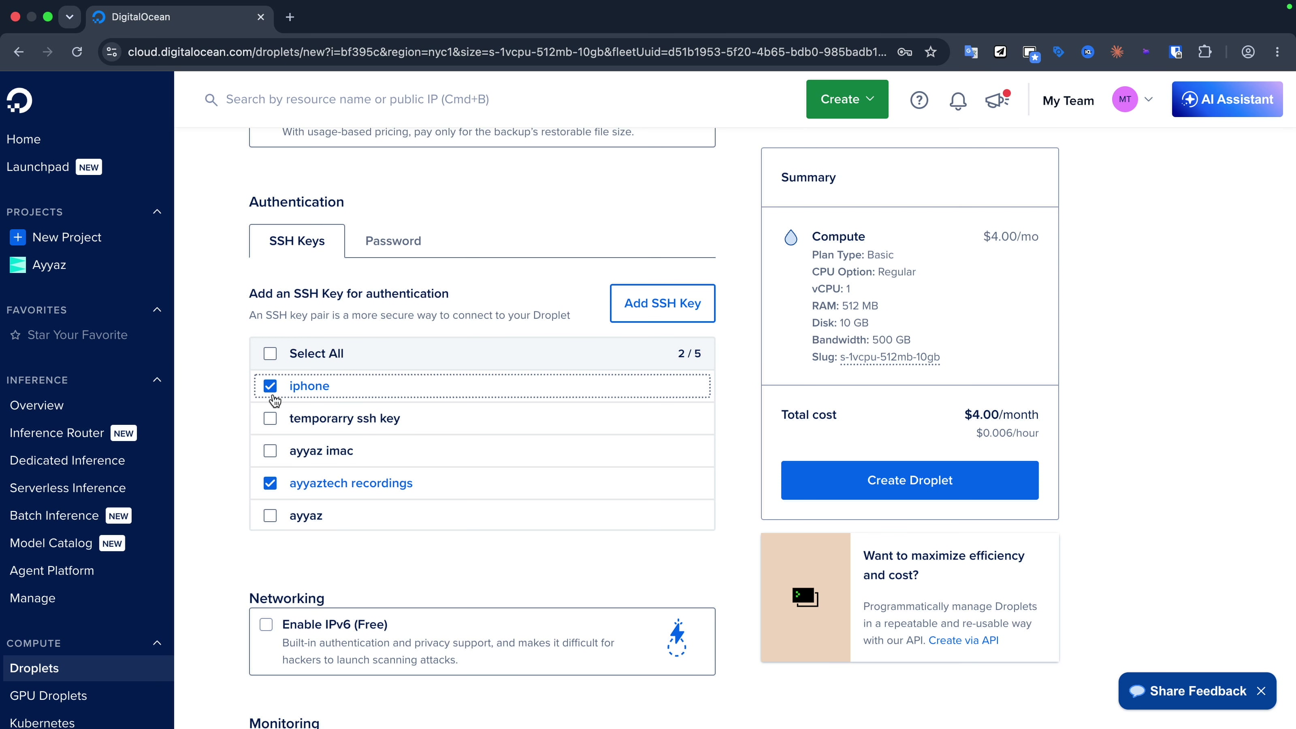
Task: Uncheck the ayyaztech recordings SSH key
Action: (x=270, y=483)
